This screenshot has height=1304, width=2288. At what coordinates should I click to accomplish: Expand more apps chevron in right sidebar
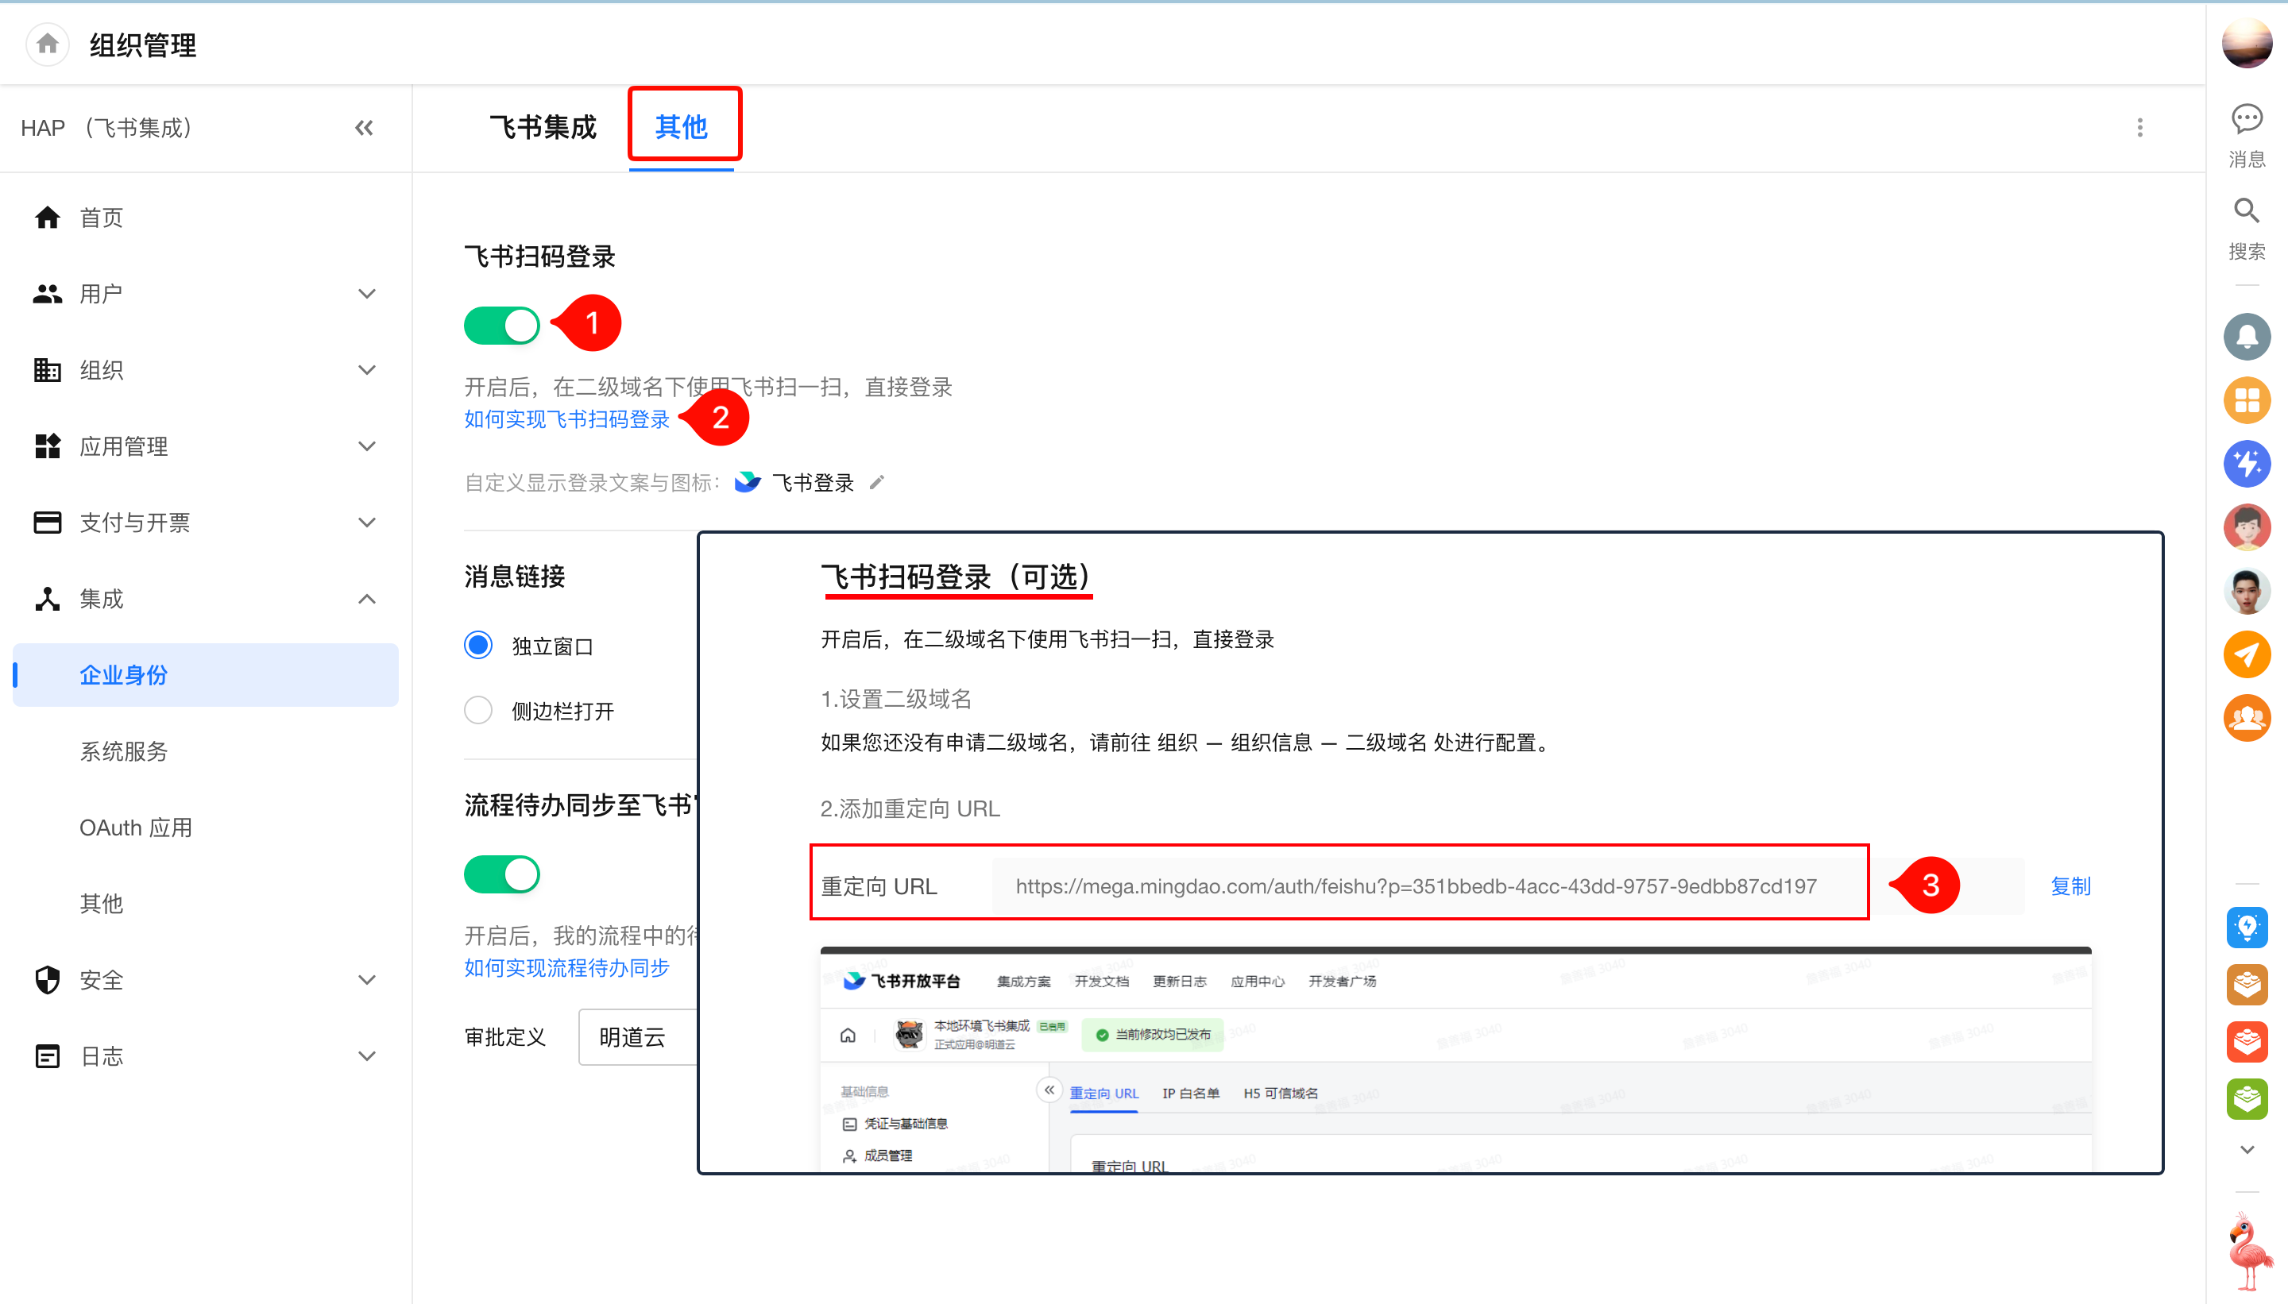[2246, 1149]
